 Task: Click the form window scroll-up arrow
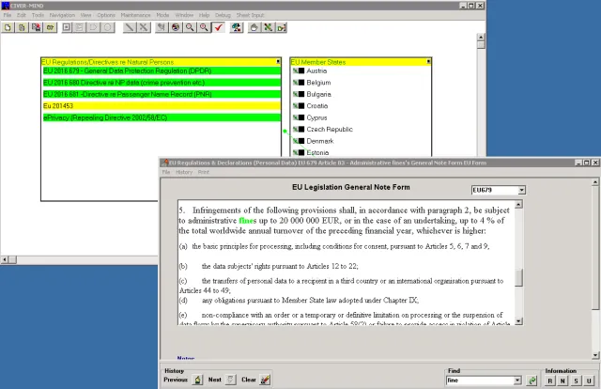595,182
